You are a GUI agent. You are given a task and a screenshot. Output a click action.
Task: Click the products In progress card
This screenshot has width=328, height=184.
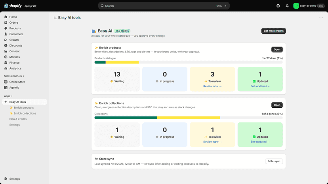point(165,79)
